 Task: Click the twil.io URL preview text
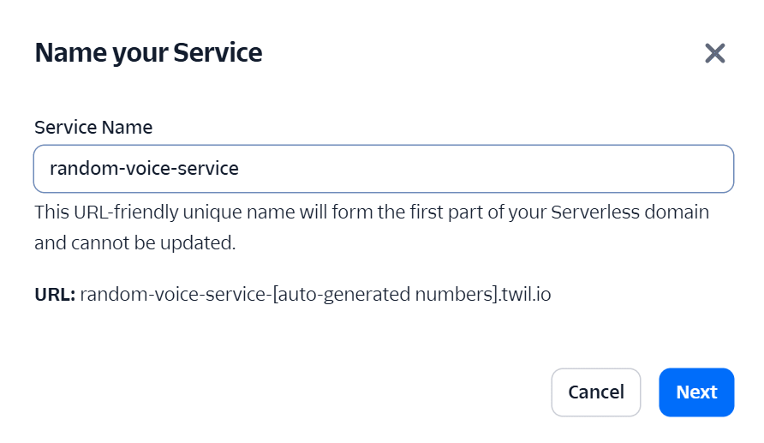pos(315,295)
